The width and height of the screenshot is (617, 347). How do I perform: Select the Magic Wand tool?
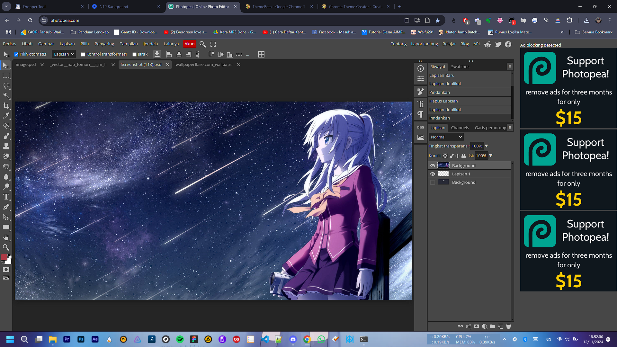click(6, 95)
